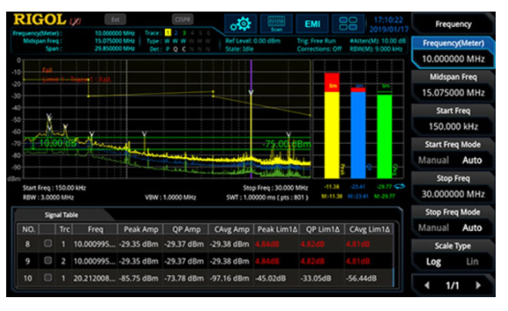This screenshot has width=508, height=311.
Task: Sort by the Peak Amp column header
Action: click(x=140, y=229)
